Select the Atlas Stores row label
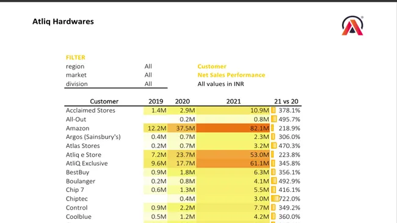397x223 pixels. 83,146
